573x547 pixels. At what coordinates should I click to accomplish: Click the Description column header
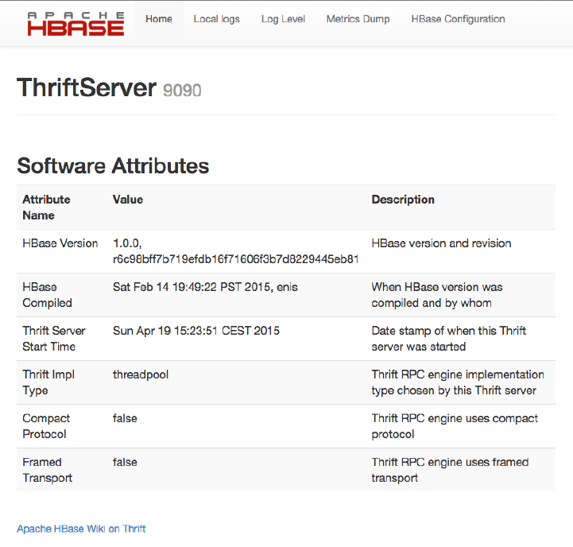[403, 200]
